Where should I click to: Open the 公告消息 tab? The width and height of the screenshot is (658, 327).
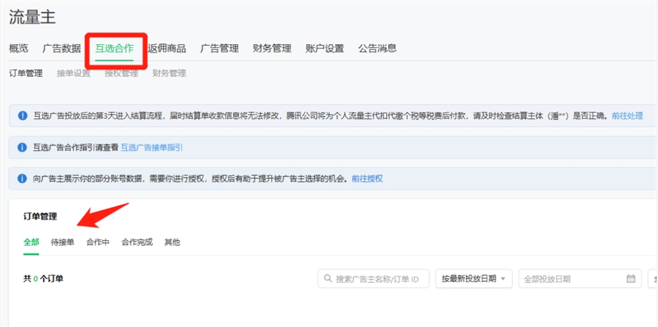click(x=377, y=48)
